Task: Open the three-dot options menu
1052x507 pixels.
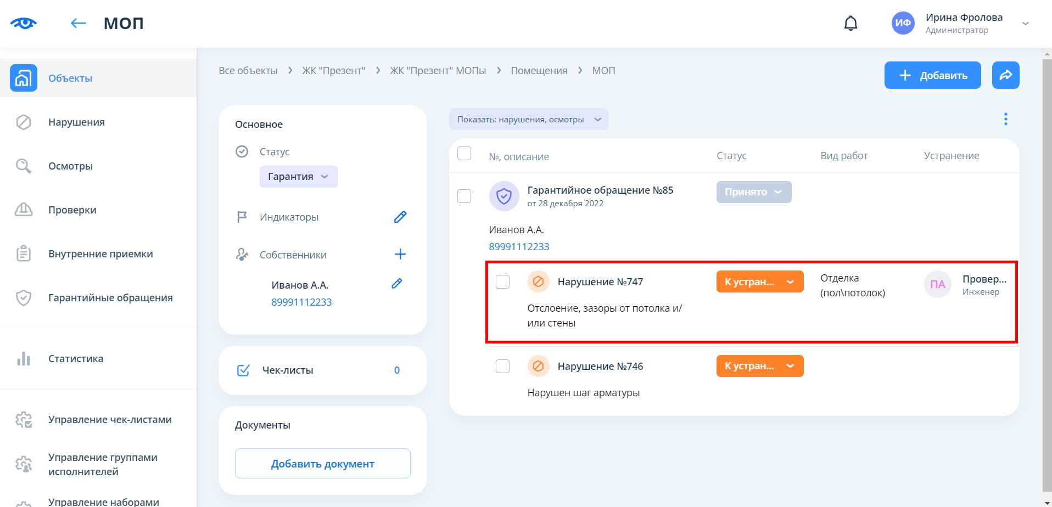Action: coord(1005,119)
